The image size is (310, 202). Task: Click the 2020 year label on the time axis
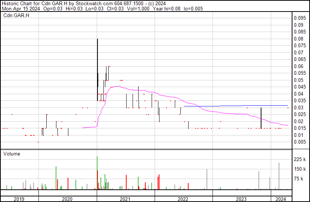pos(67,199)
